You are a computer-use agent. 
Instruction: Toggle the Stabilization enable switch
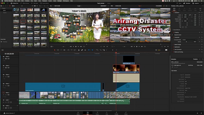click(173, 47)
